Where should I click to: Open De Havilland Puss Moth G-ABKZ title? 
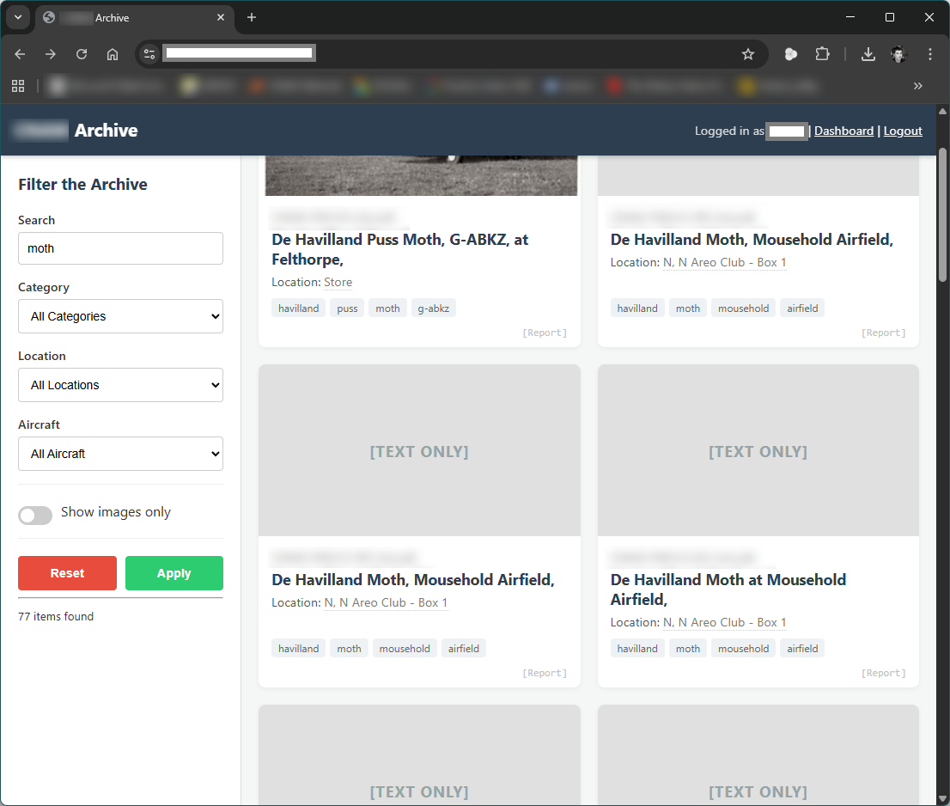tap(400, 249)
